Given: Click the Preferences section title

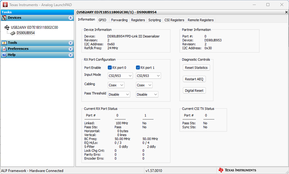Looking at the screenshot, I should 18,49.
